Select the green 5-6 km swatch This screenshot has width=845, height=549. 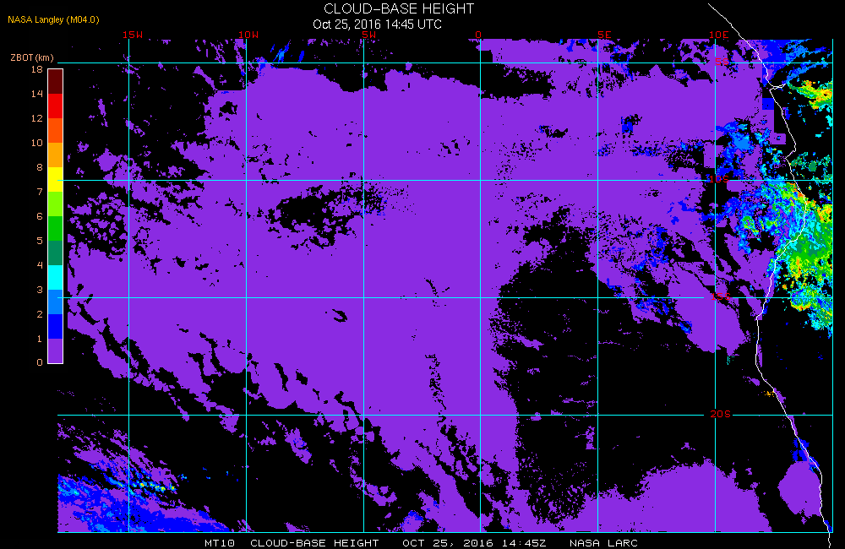coord(56,228)
